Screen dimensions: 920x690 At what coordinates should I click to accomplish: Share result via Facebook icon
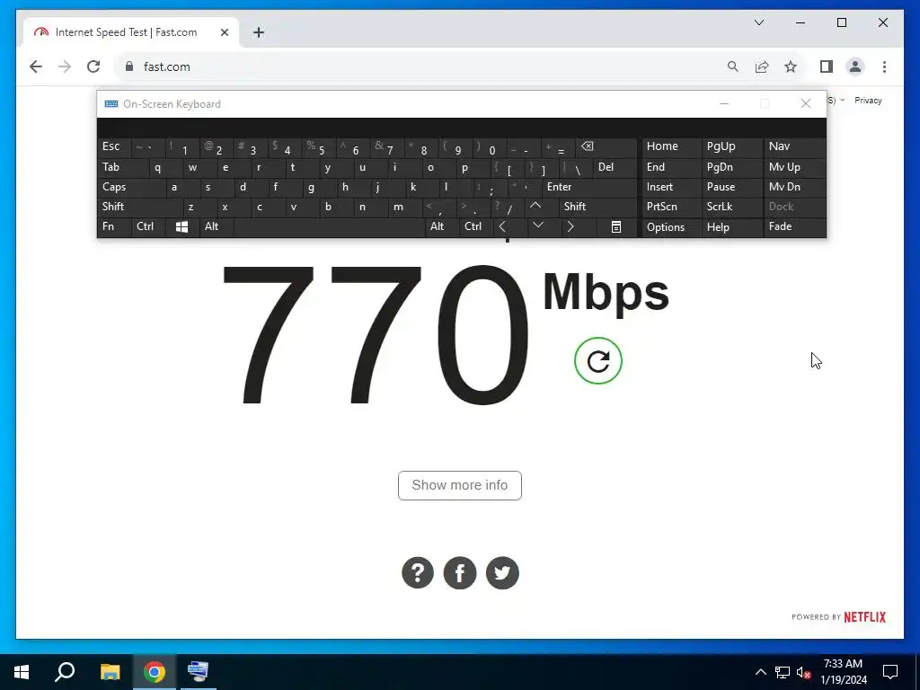pos(460,572)
